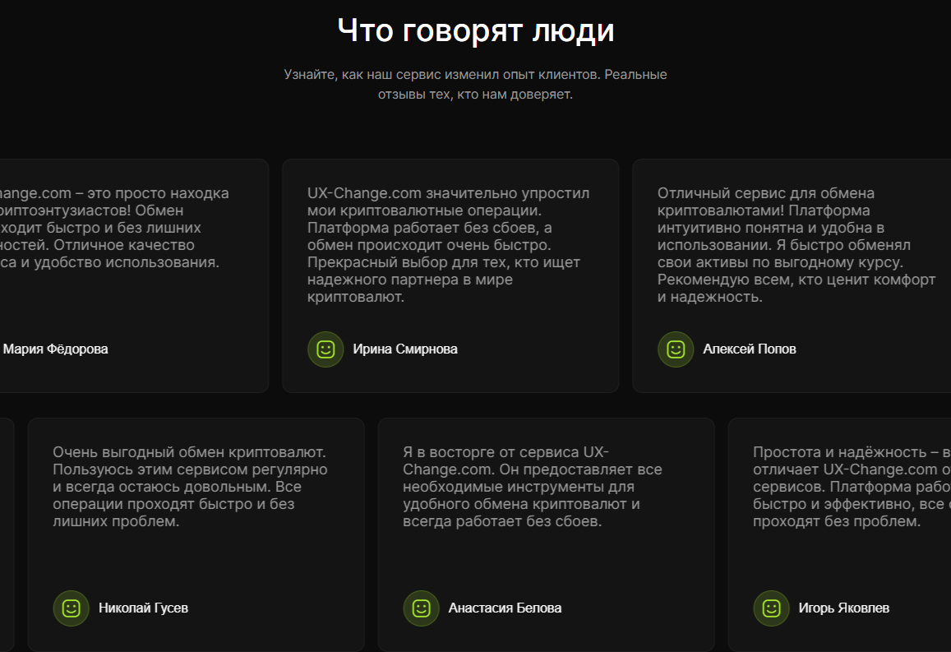Click review starting "Отличный сервис для обмена"

(796, 245)
